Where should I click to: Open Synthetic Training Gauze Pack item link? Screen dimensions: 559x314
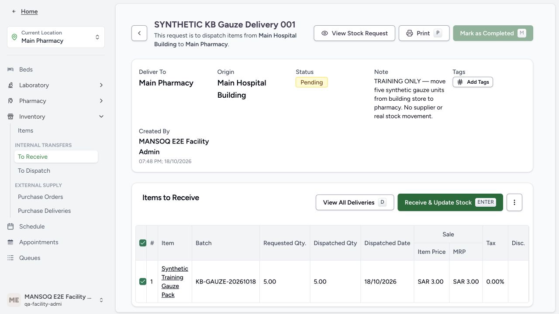tap(175, 282)
